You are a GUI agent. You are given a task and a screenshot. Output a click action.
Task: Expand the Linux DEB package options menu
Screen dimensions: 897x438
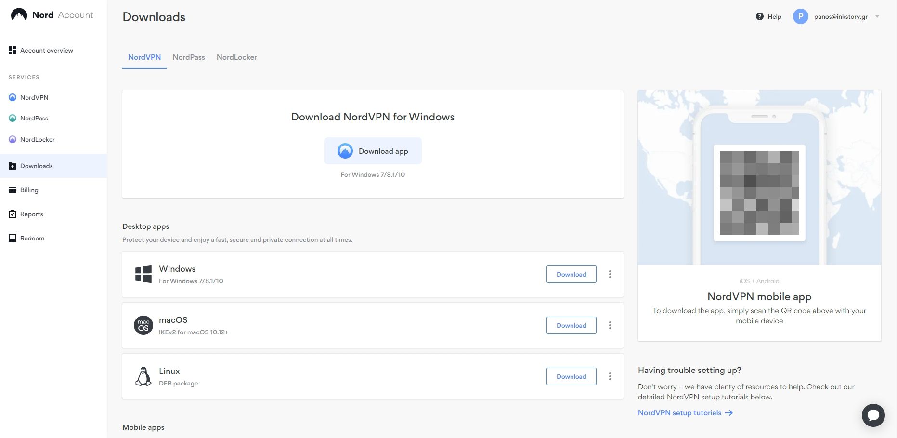(610, 376)
